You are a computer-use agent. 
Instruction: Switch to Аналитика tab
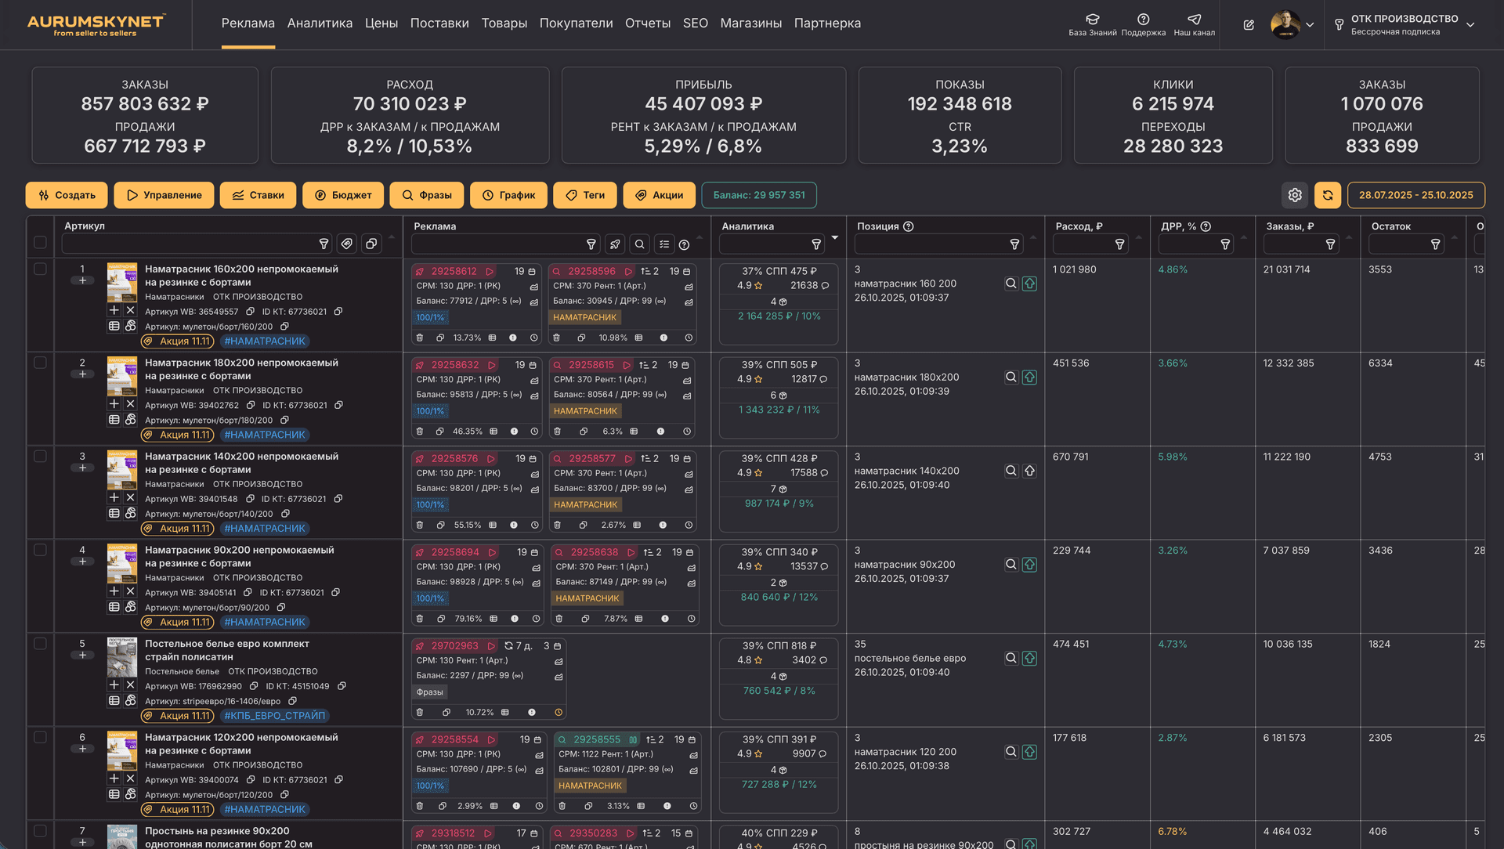pyautogui.click(x=320, y=23)
